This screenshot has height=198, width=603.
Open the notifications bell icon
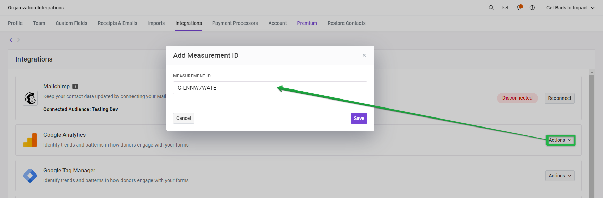[519, 8]
